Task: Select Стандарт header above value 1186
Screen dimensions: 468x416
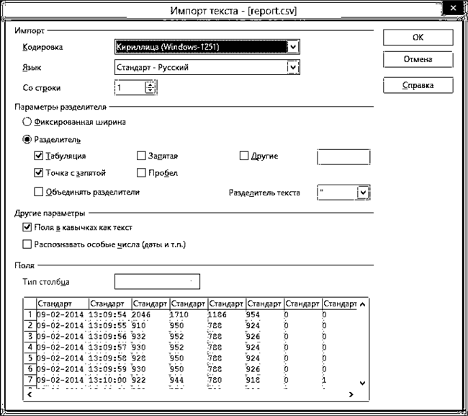Action: (227, 304)
